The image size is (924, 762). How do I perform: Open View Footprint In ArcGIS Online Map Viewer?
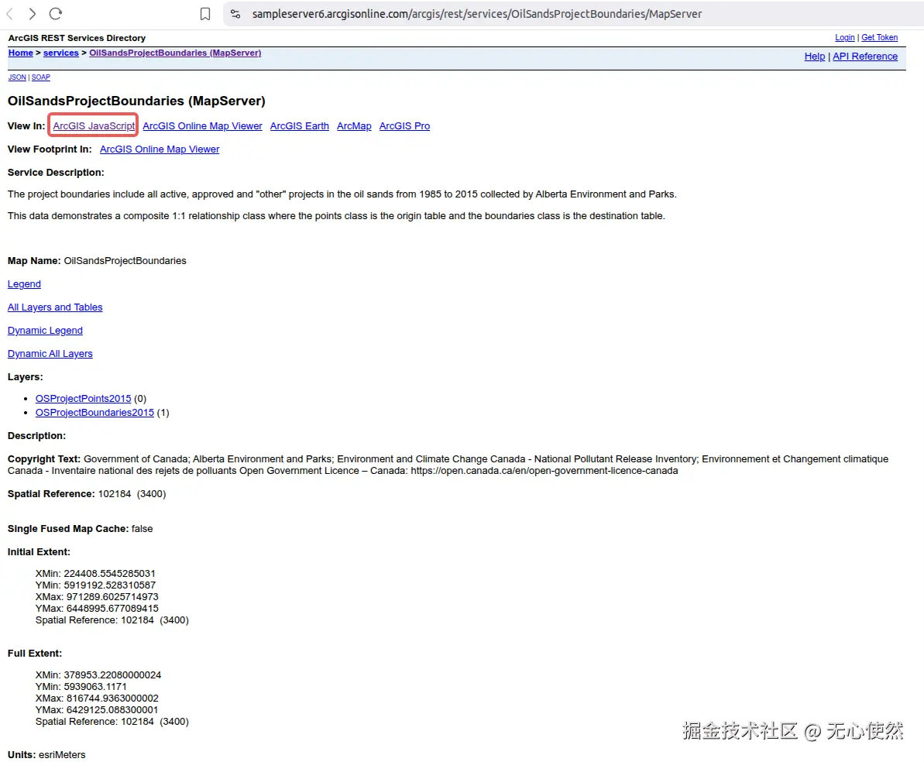pyautogui.click(x=159, y=149)
